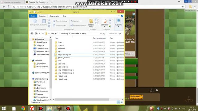Click the browser reload icon
198x111 pixels.
[x=14, y=7]
